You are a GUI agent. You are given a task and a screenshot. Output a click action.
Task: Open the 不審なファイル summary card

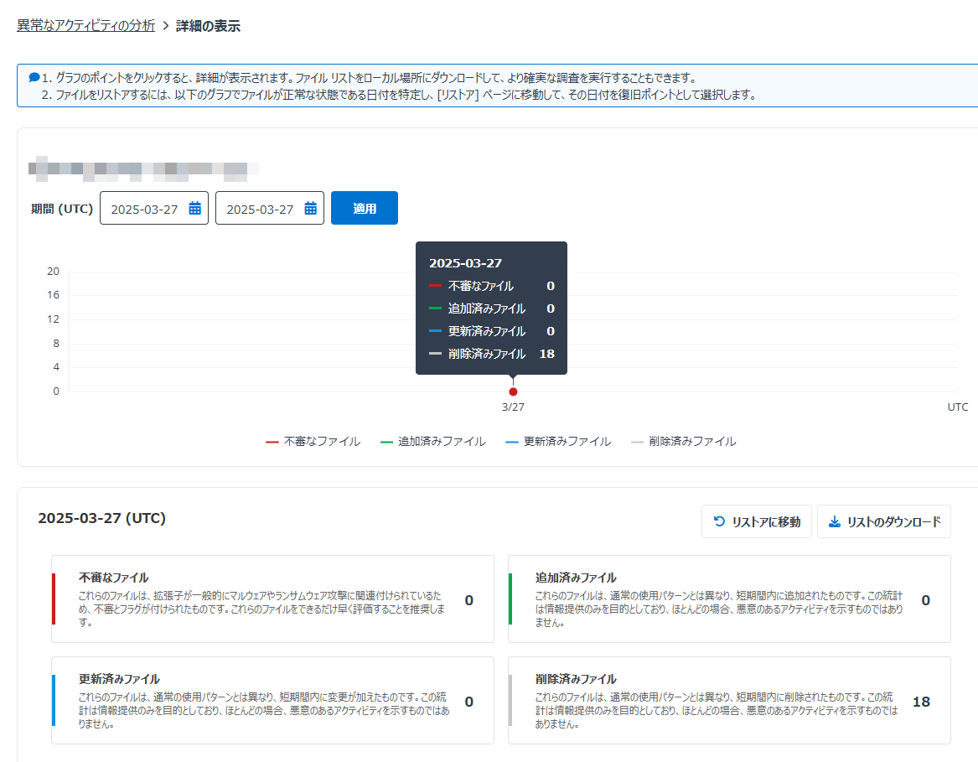click(272, 599)
